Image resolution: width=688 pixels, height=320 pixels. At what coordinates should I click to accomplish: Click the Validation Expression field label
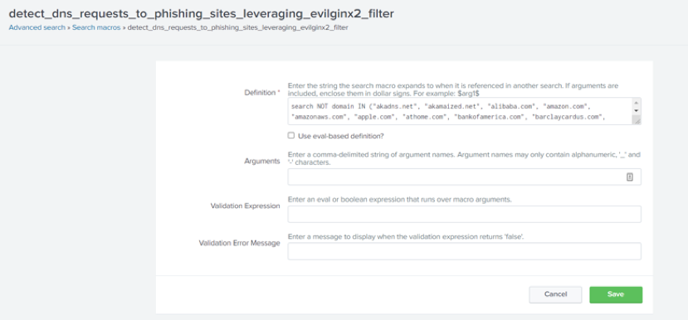tap(246, 206)
